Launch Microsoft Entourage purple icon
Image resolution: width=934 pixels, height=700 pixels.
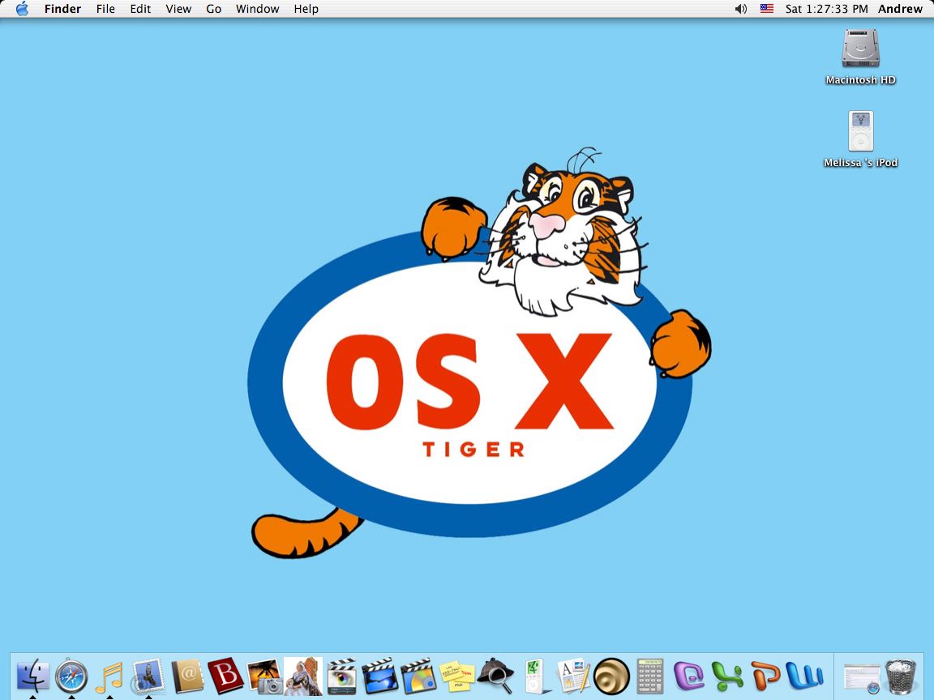click(x=689, y=677)
